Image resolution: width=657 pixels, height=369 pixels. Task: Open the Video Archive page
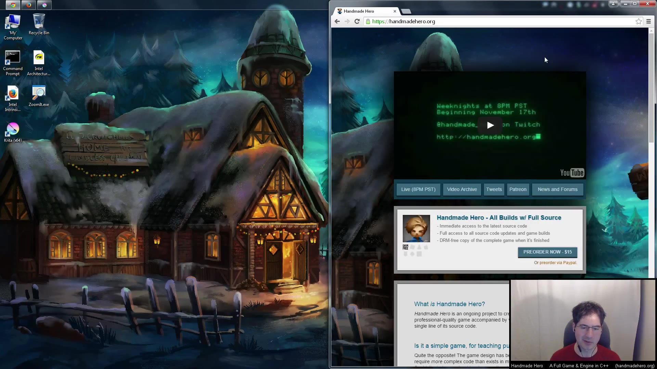(462, 189)
